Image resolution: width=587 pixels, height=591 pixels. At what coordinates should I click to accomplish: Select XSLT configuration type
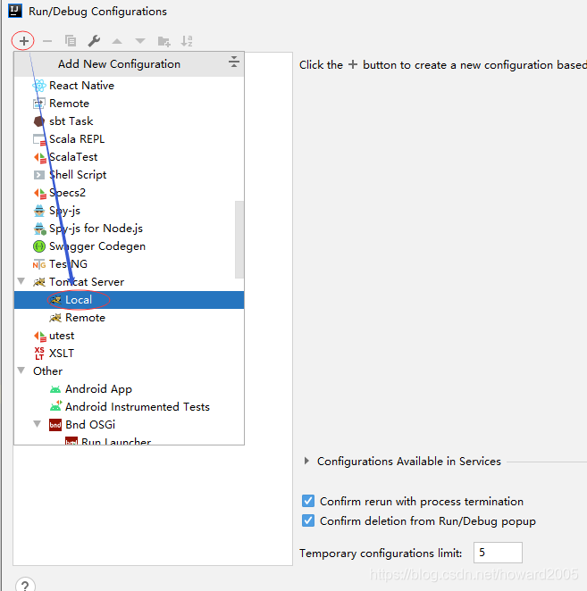[x=129, y=354]
